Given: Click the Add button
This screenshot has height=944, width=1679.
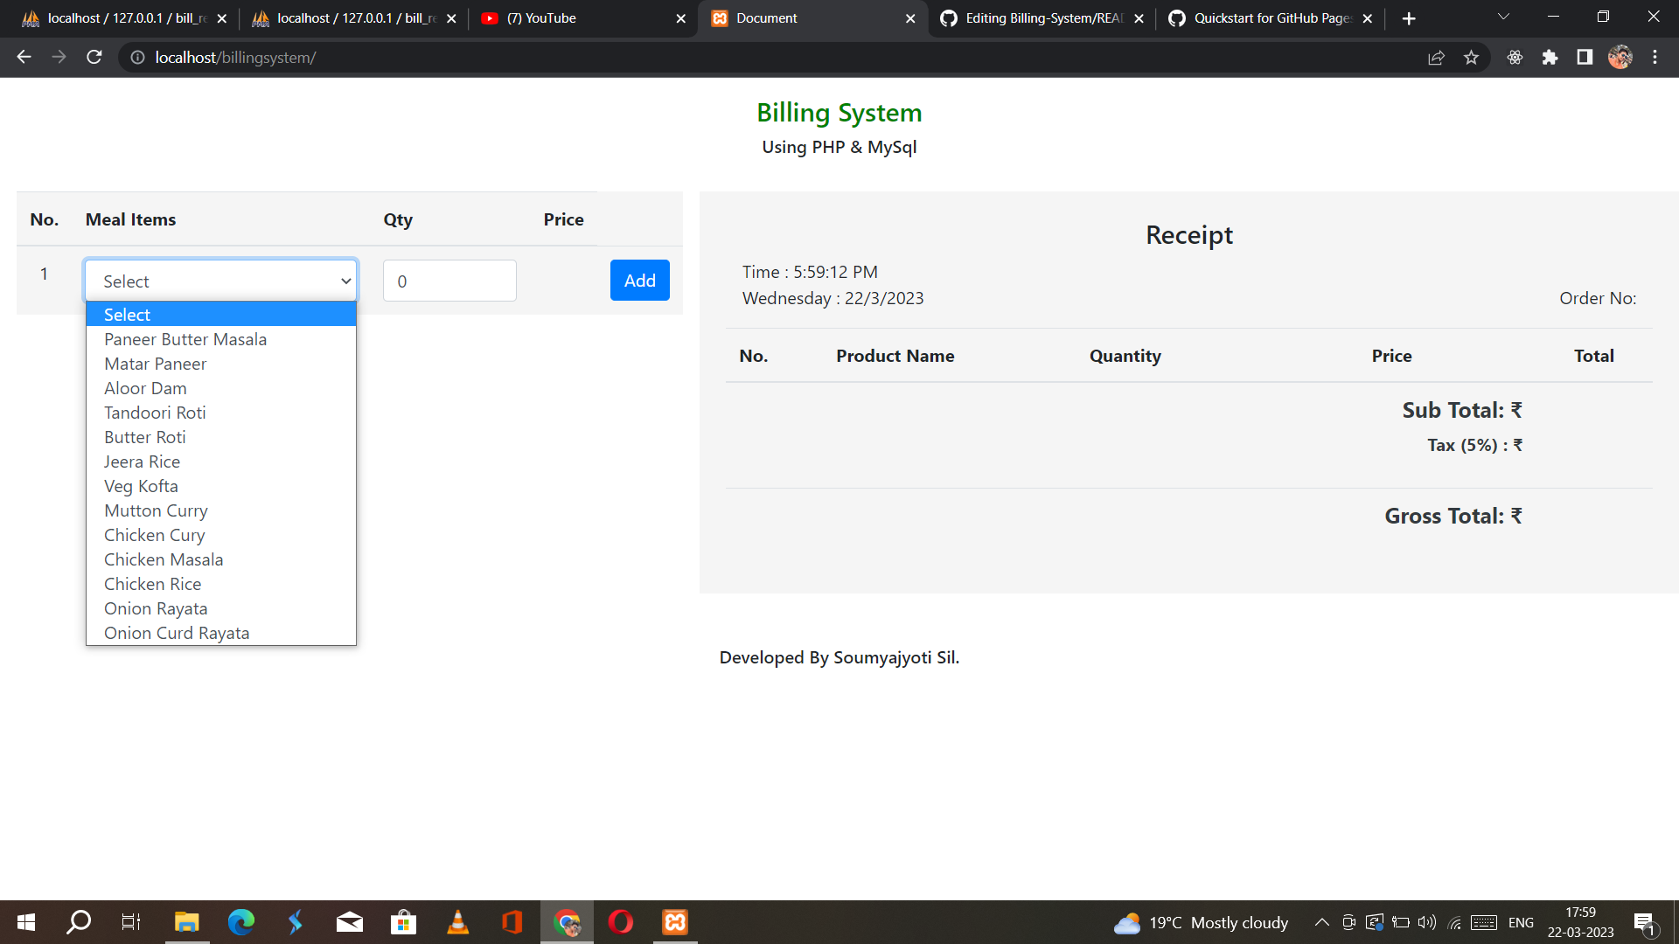Looking at the screenshot, I should [639, 280].
